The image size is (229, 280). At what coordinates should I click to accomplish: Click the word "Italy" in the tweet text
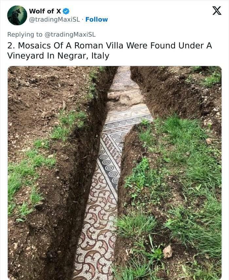[x=100, y=56]
